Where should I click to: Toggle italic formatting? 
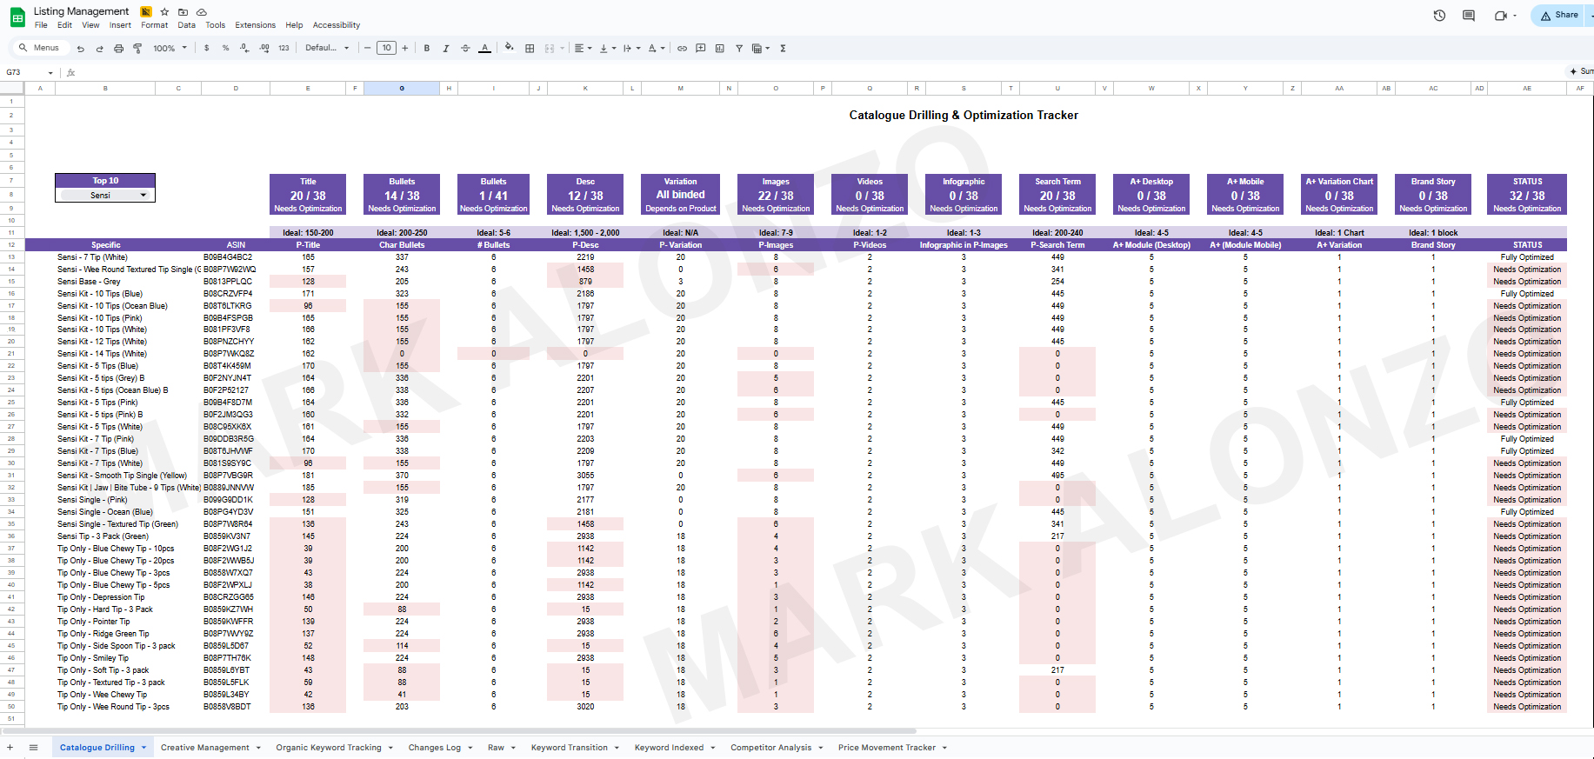point(446,49)
